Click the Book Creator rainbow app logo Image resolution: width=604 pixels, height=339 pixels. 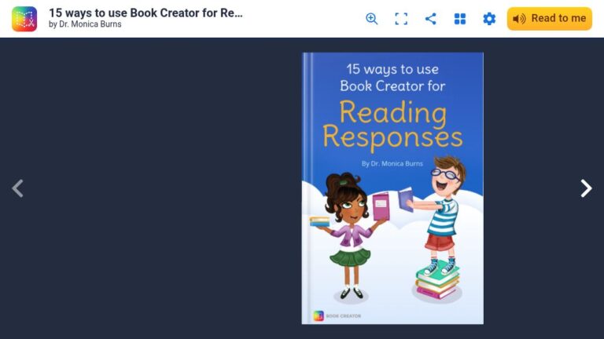point(24,19)
